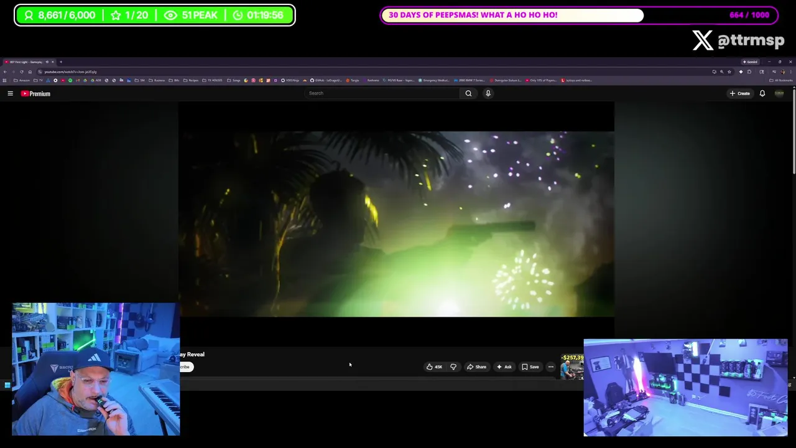This screenshot has height=448, width=796.
Task: Click the Subscribe button
Action: tap(186, 366)
